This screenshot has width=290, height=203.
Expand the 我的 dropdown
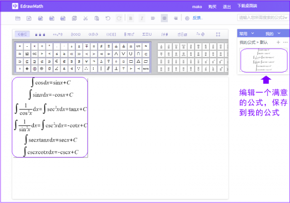coord(271,34)
